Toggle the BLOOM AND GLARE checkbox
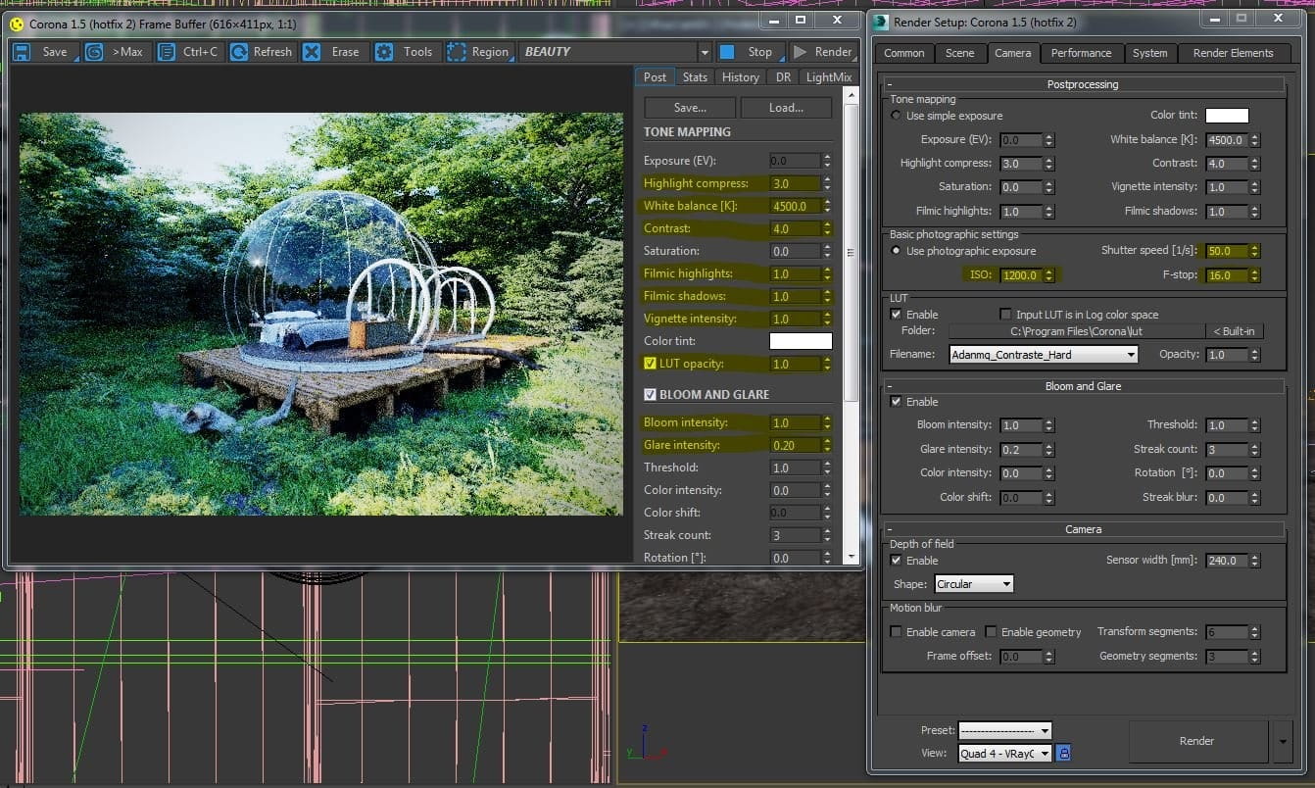 (x=650, y=394)
